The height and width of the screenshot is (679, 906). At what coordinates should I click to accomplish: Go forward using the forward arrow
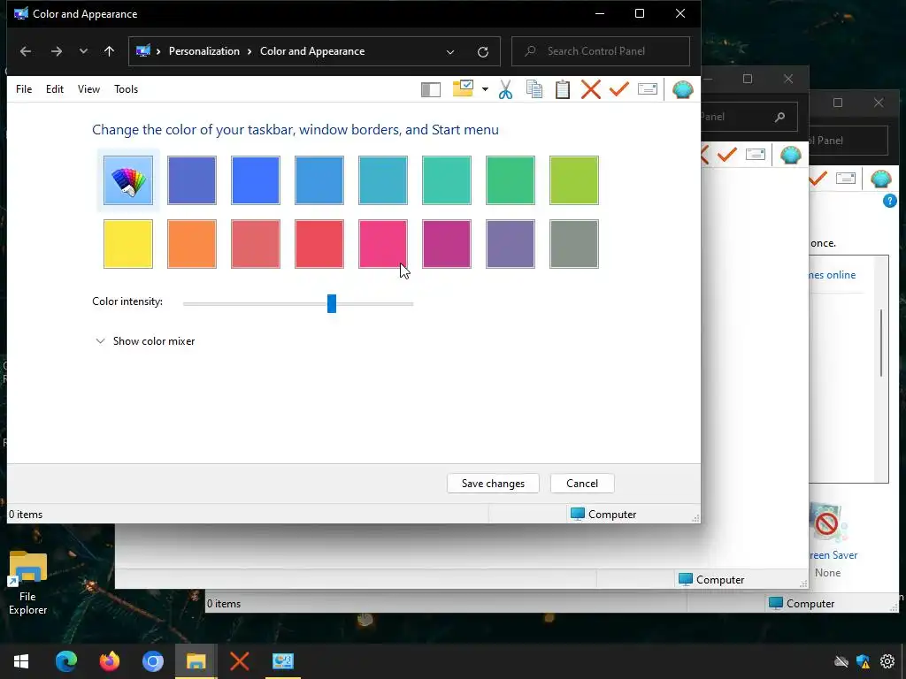coord(56,51)
